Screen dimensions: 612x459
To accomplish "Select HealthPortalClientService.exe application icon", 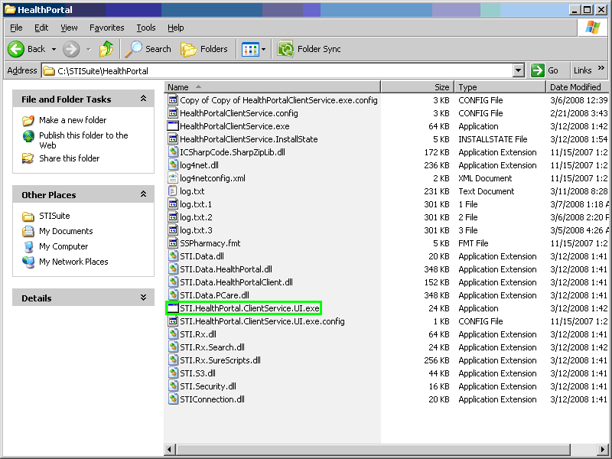I will (173, 126).
